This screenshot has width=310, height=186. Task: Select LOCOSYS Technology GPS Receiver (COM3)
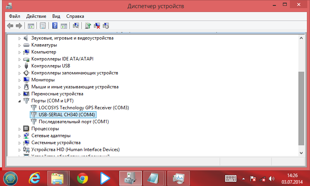(x=84, y=108)
